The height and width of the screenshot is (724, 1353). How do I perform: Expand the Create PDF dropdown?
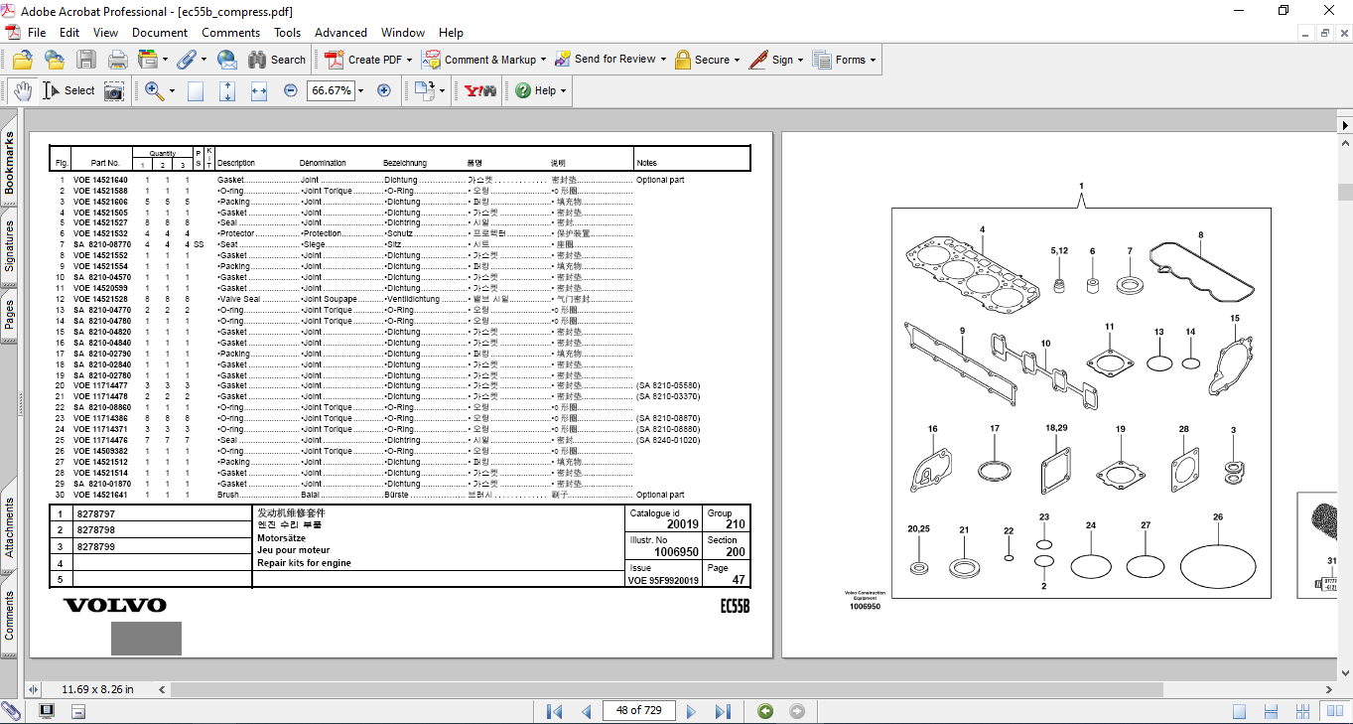409,60
